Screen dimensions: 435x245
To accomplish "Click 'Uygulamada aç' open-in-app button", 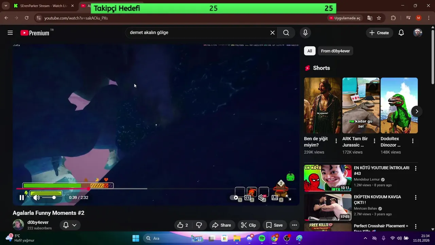I will [345, 18].
